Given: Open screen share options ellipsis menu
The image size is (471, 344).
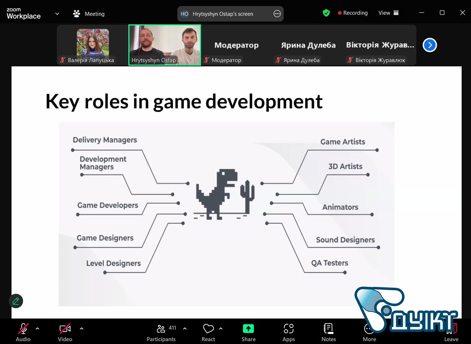Looking at the screenshot, I should (277, 14).
